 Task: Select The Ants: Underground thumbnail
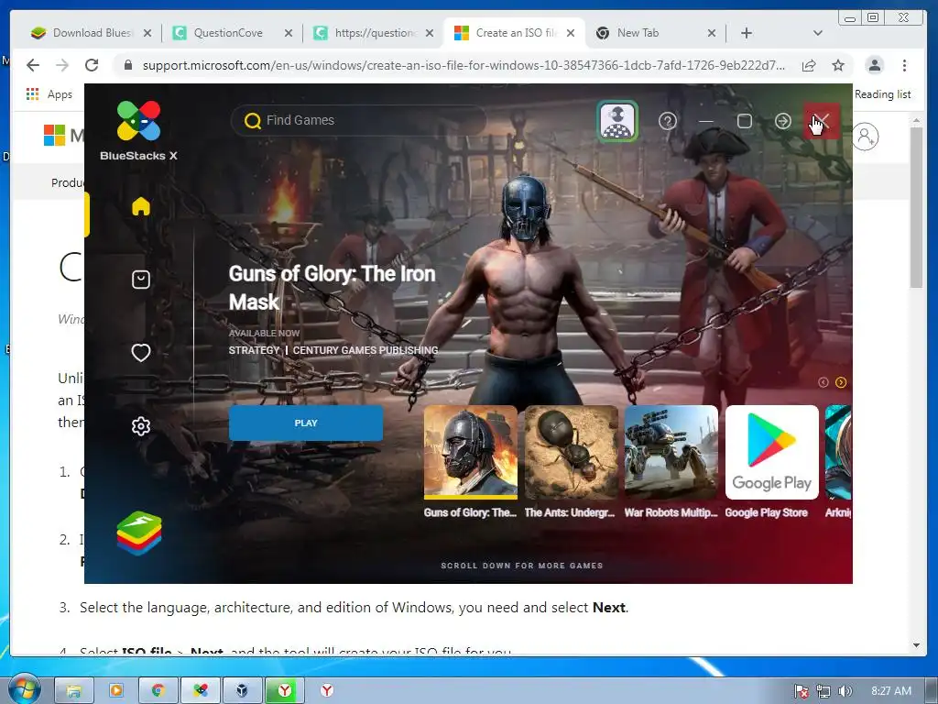(572, 452)
